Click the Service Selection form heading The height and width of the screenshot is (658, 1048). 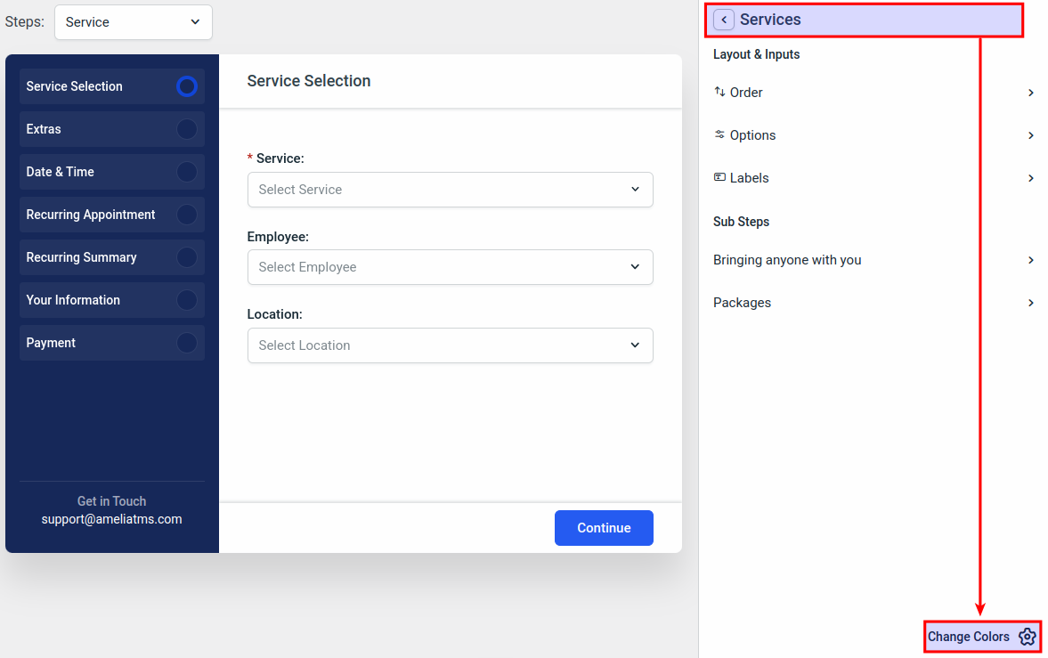click(309, 81)
